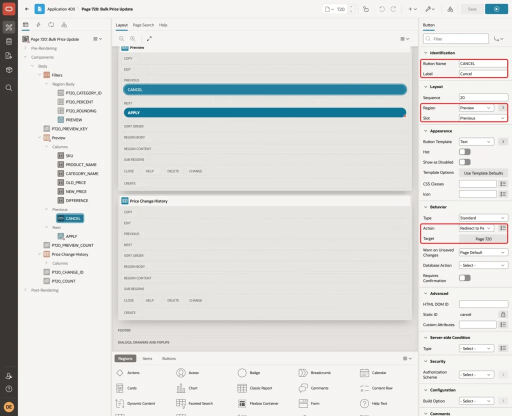Viewport: 512px width, 416px height.
Task: Select the Classic Report region type
Action: tap(255, 388)
